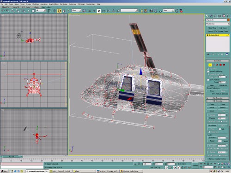
Task: Click the Unhide All button
Action: coord(223,85)
